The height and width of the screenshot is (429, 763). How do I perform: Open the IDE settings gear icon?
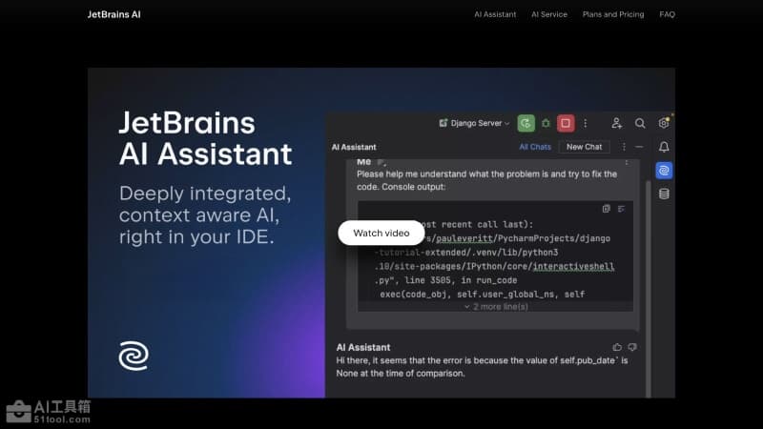pos(664,123)
